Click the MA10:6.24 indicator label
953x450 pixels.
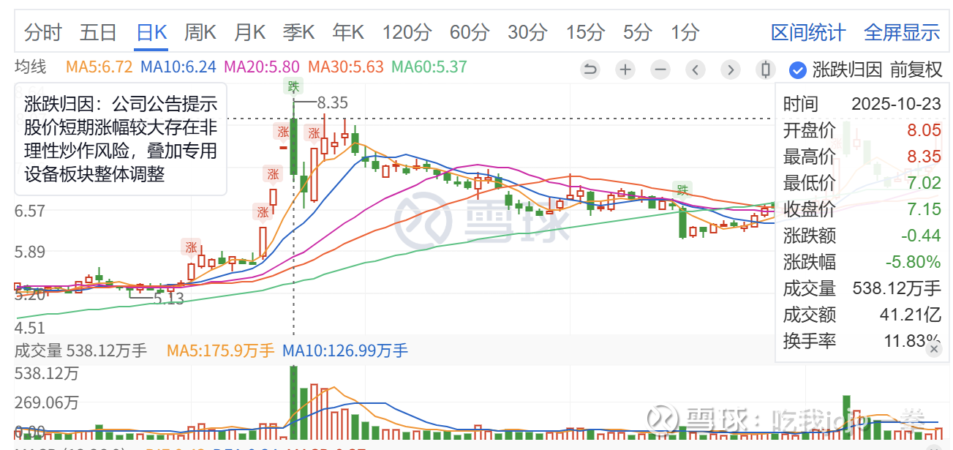click(178, 67)
